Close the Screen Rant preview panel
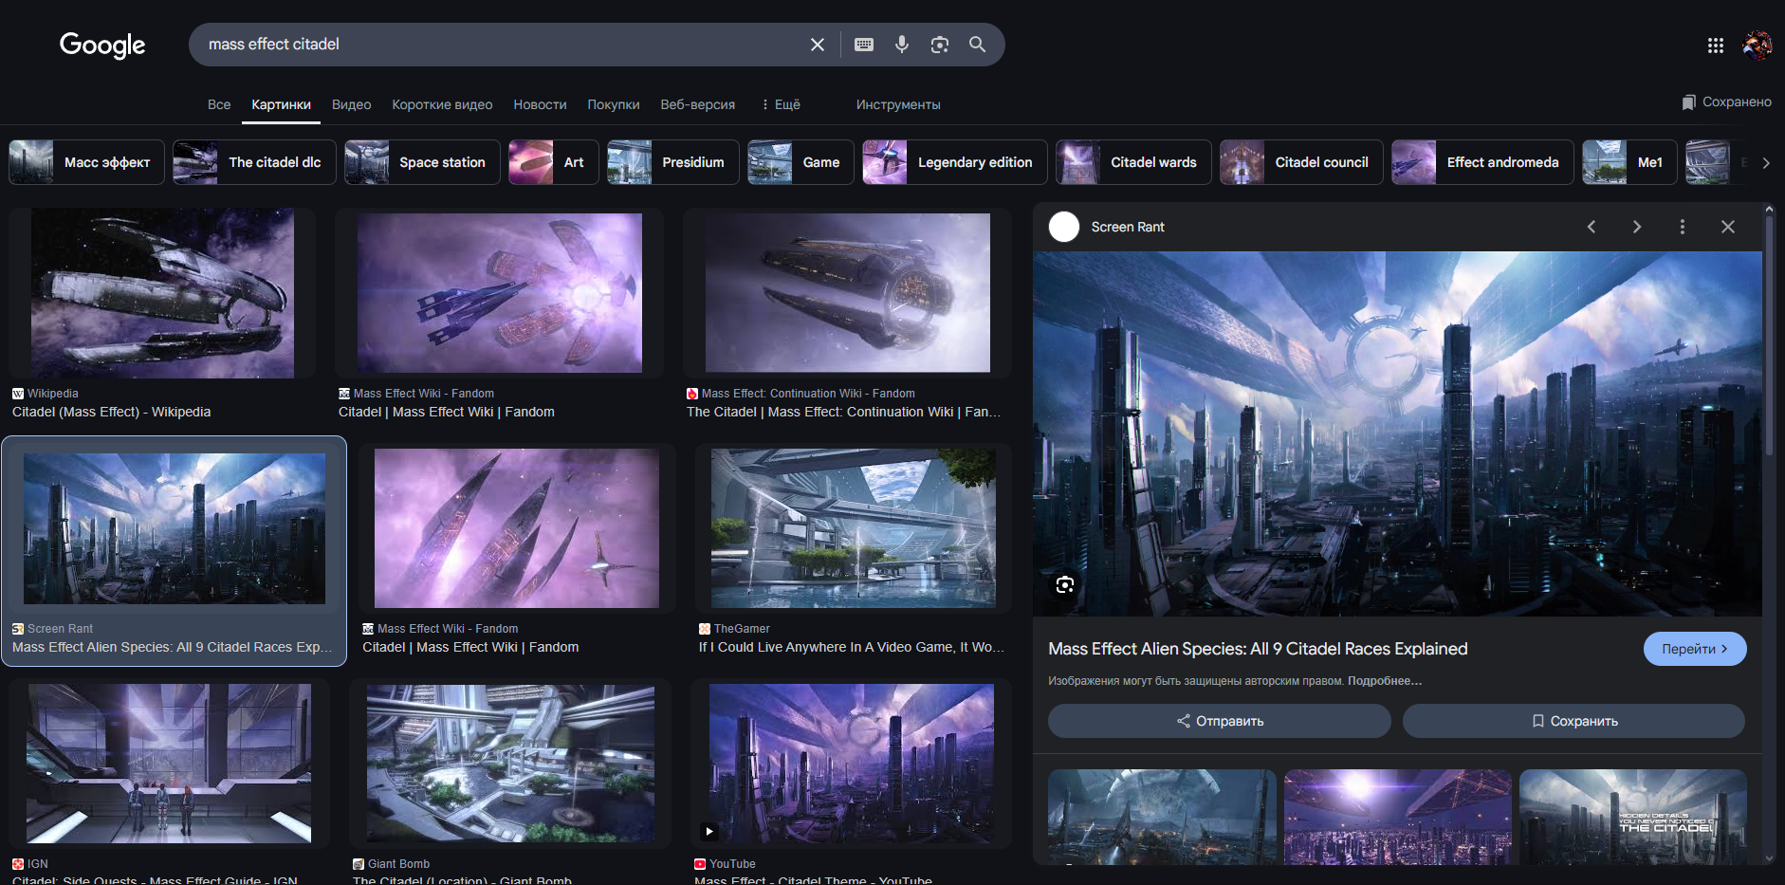The height and width of the screenshot is (885, 1785). tap(1728, 227)
